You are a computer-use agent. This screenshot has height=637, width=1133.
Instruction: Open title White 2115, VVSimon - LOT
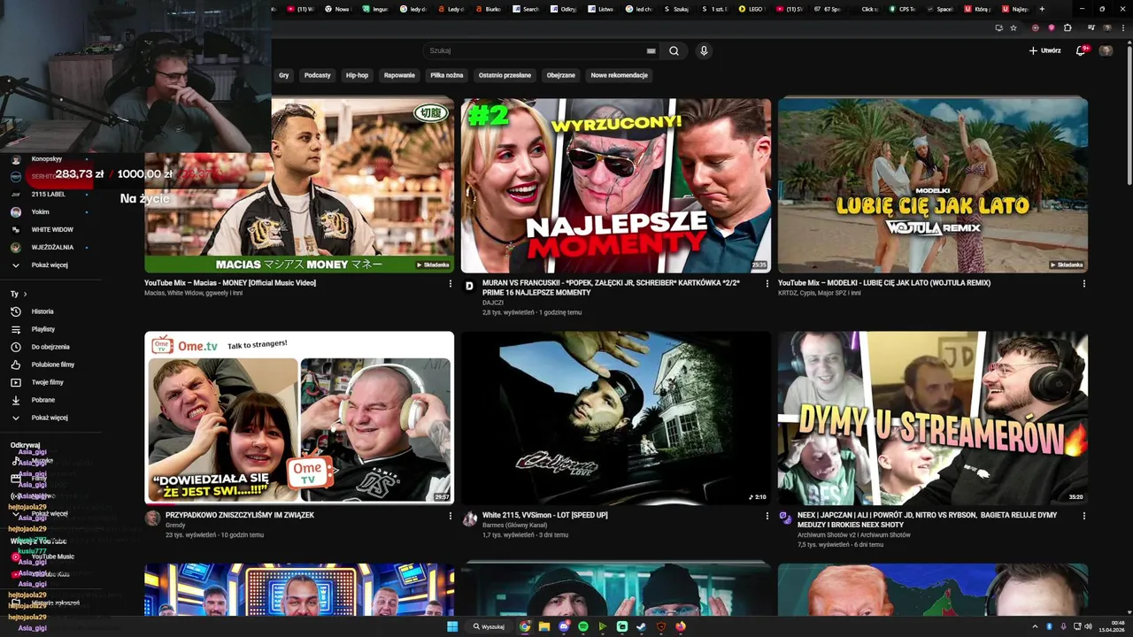[544, 515]
